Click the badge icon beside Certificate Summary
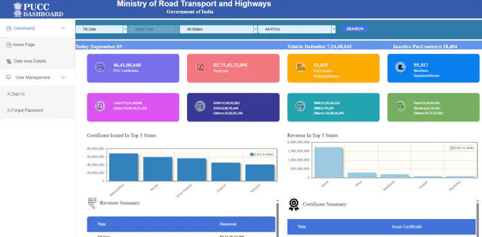This screenshot has width=482, height=237. [294, 204]
